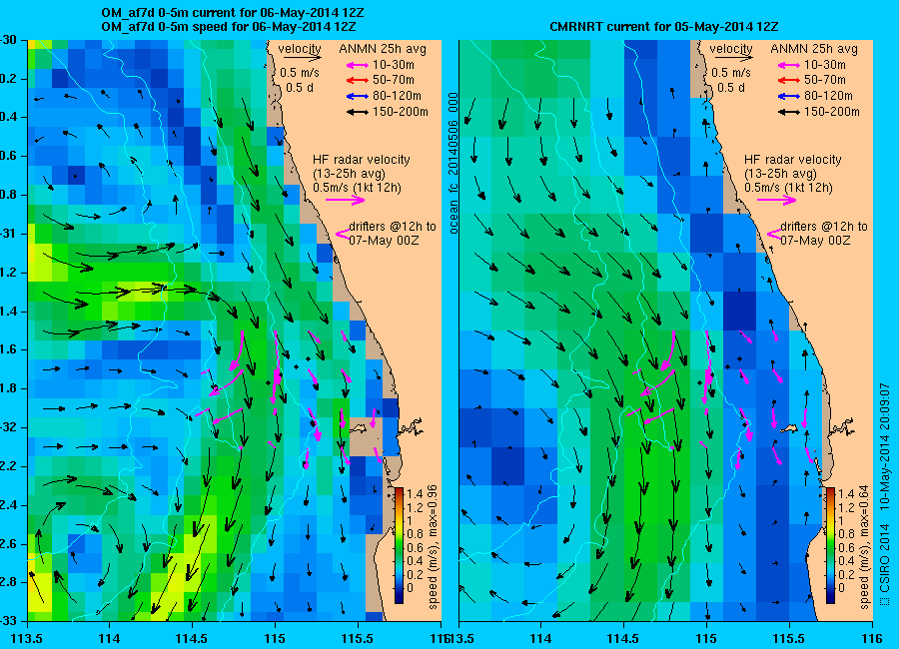
Task: Click the black 150-200m arrow in CMRNRT legend
Action: [789, 113]
